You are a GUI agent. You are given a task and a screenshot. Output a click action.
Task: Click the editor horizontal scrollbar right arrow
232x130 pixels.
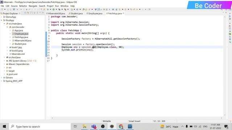221,118
